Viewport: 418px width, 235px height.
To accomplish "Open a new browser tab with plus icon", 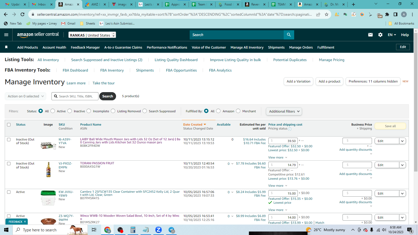I will [353, 4].
